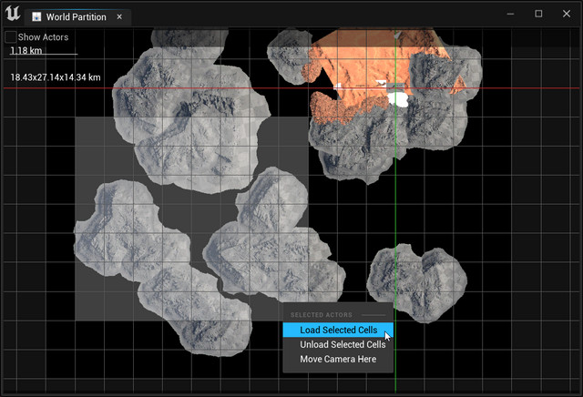Viewport: 583px width, 397px height.
Task: Click the SELECTED ACTORS menu header
Action: (x=322, y=315)
